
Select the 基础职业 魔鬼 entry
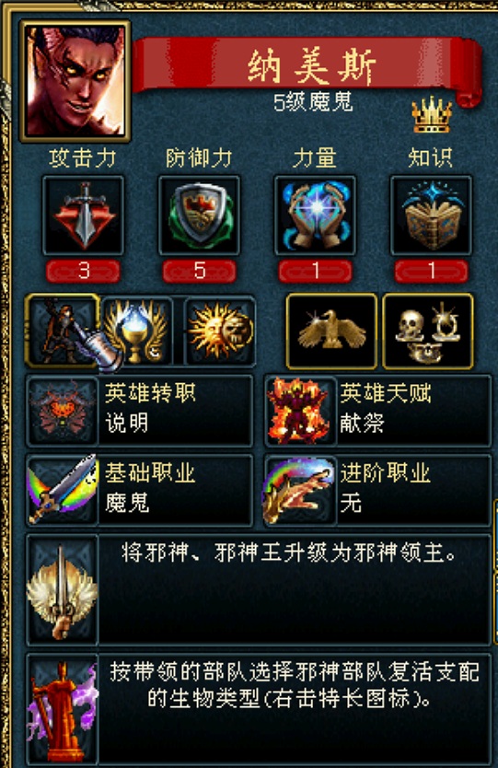(x=140, y=490)
